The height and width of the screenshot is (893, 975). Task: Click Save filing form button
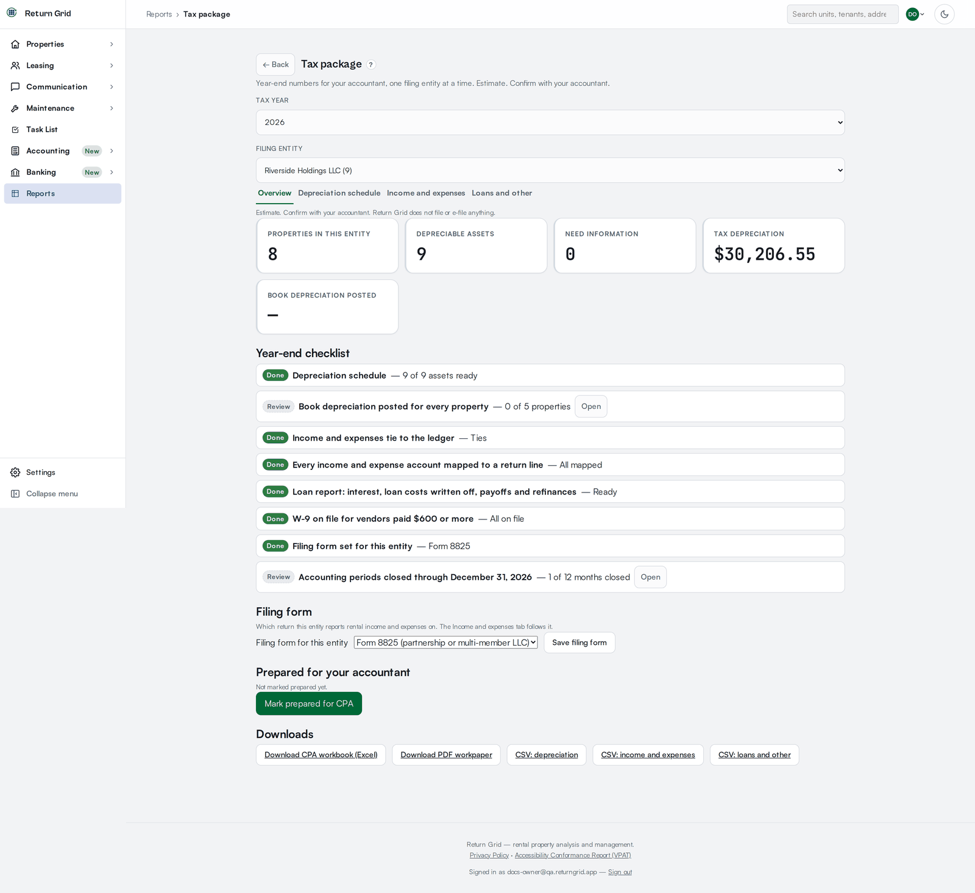(x=580, y=642)
